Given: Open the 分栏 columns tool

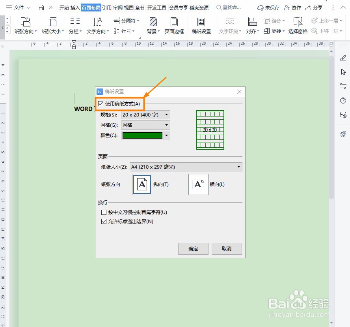Looking at the screenshot, I should click(x=75, y=26).
